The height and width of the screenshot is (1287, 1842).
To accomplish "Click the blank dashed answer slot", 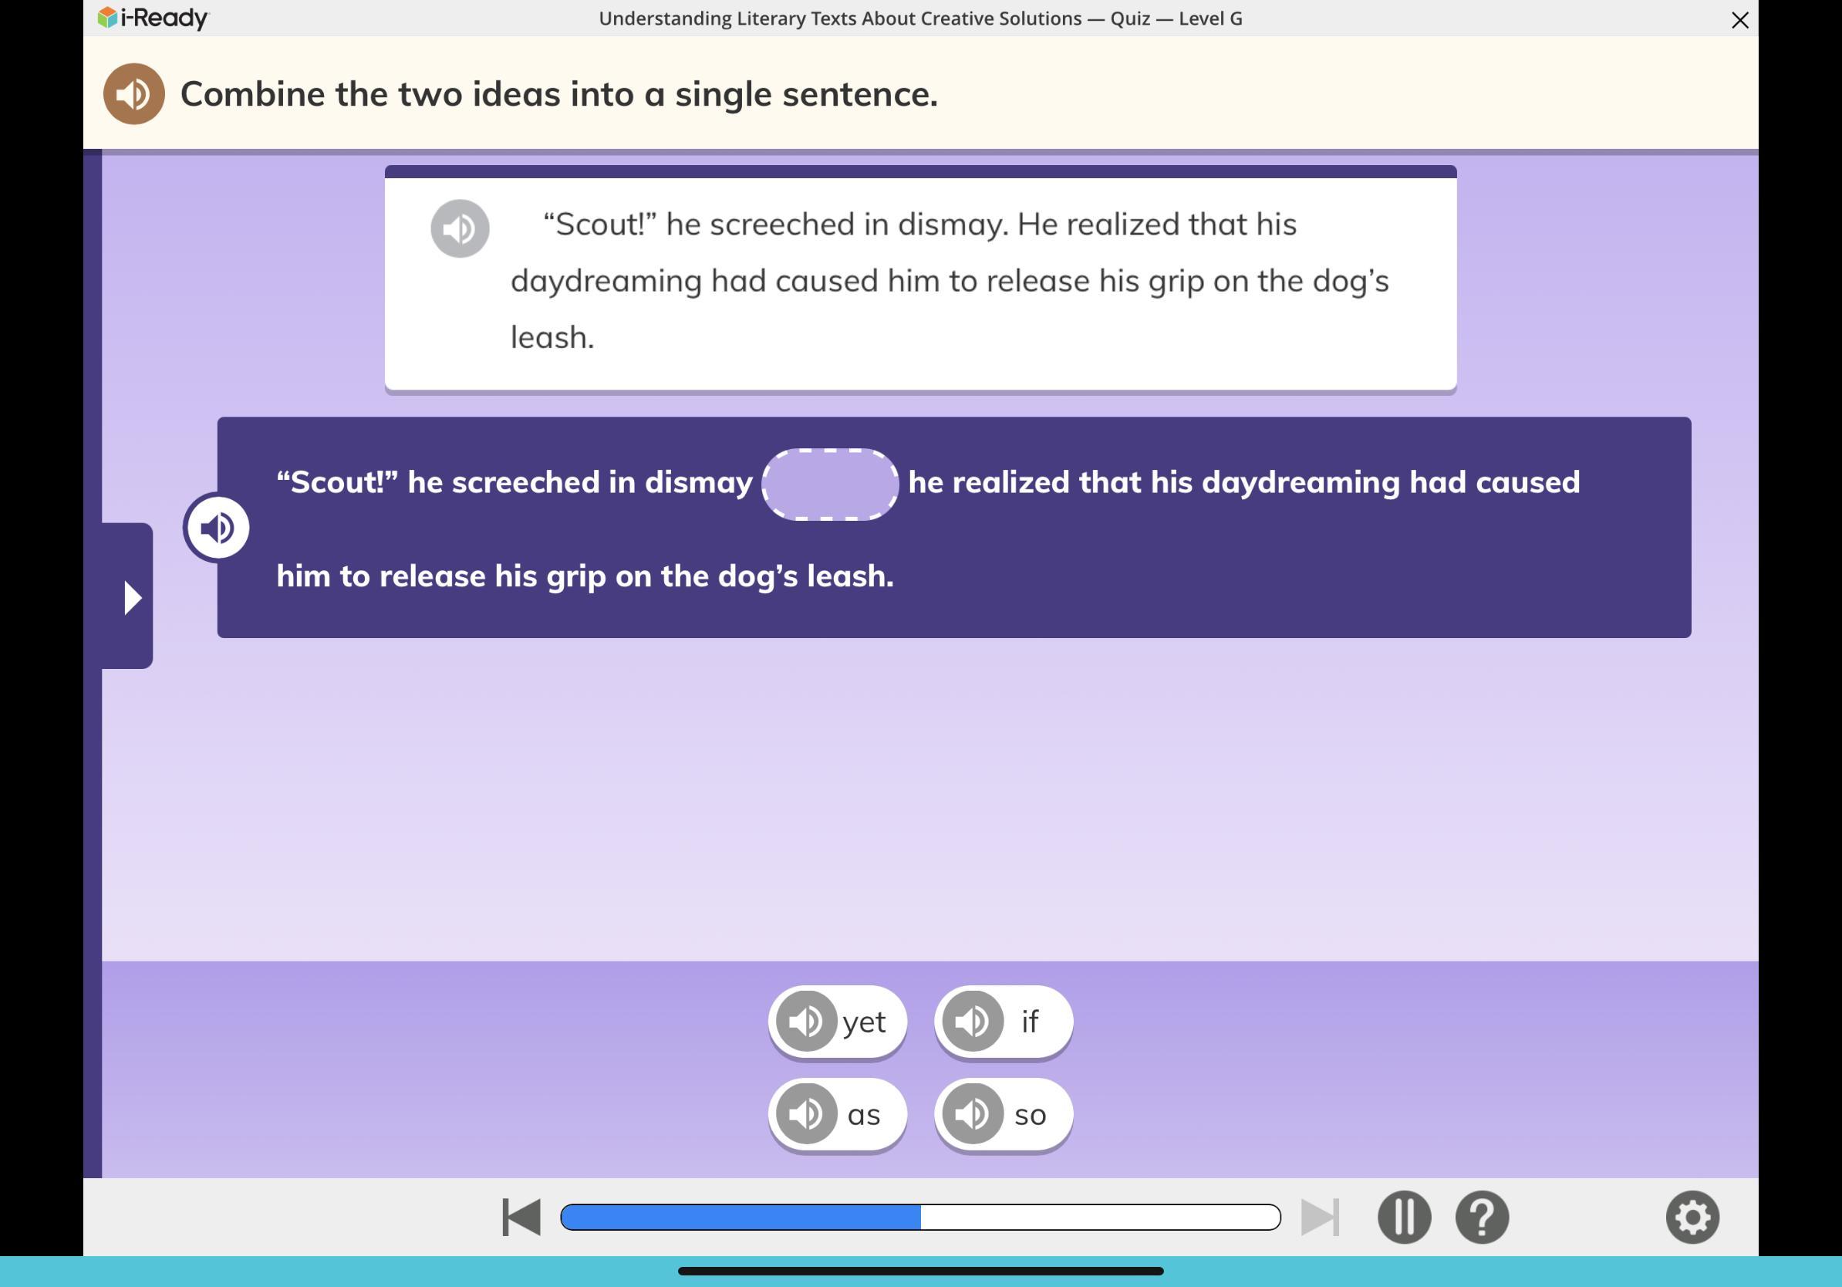I will click(x=829, y=485).
